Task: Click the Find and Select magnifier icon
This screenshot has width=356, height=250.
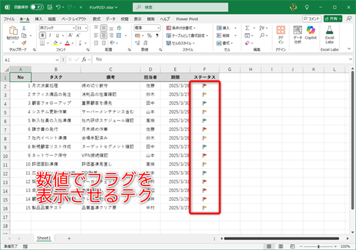Action: pyautogui.click(x=262, y=36)
